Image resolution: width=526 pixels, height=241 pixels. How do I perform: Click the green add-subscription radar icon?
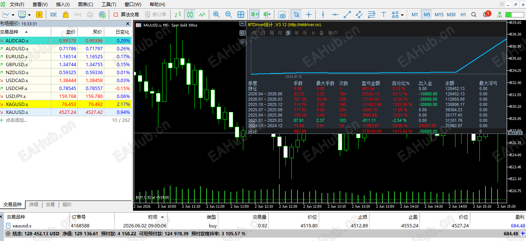point(102,14)
